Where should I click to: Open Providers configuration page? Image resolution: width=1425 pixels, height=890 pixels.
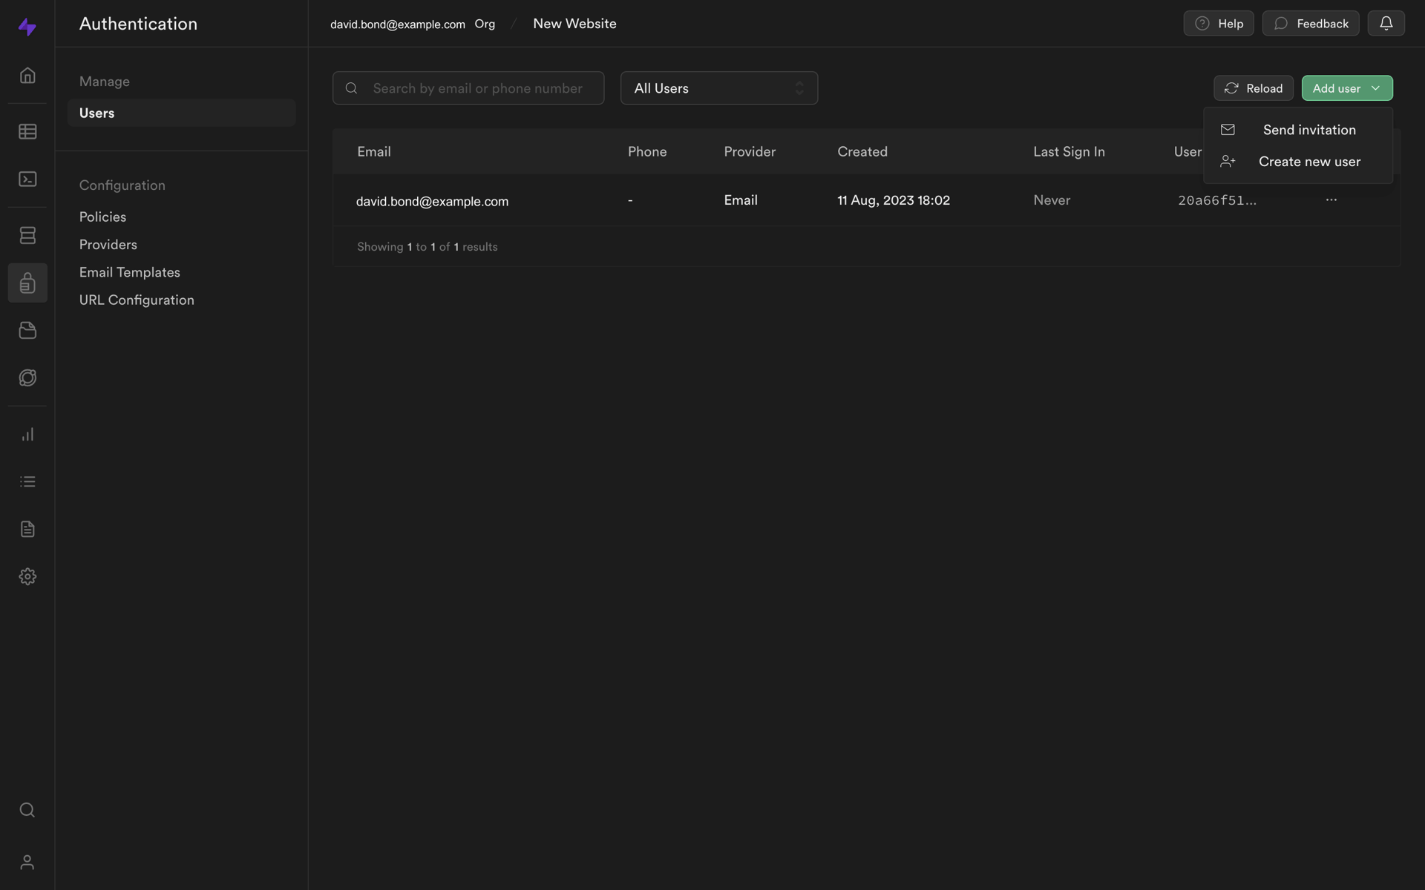[108, 245]
